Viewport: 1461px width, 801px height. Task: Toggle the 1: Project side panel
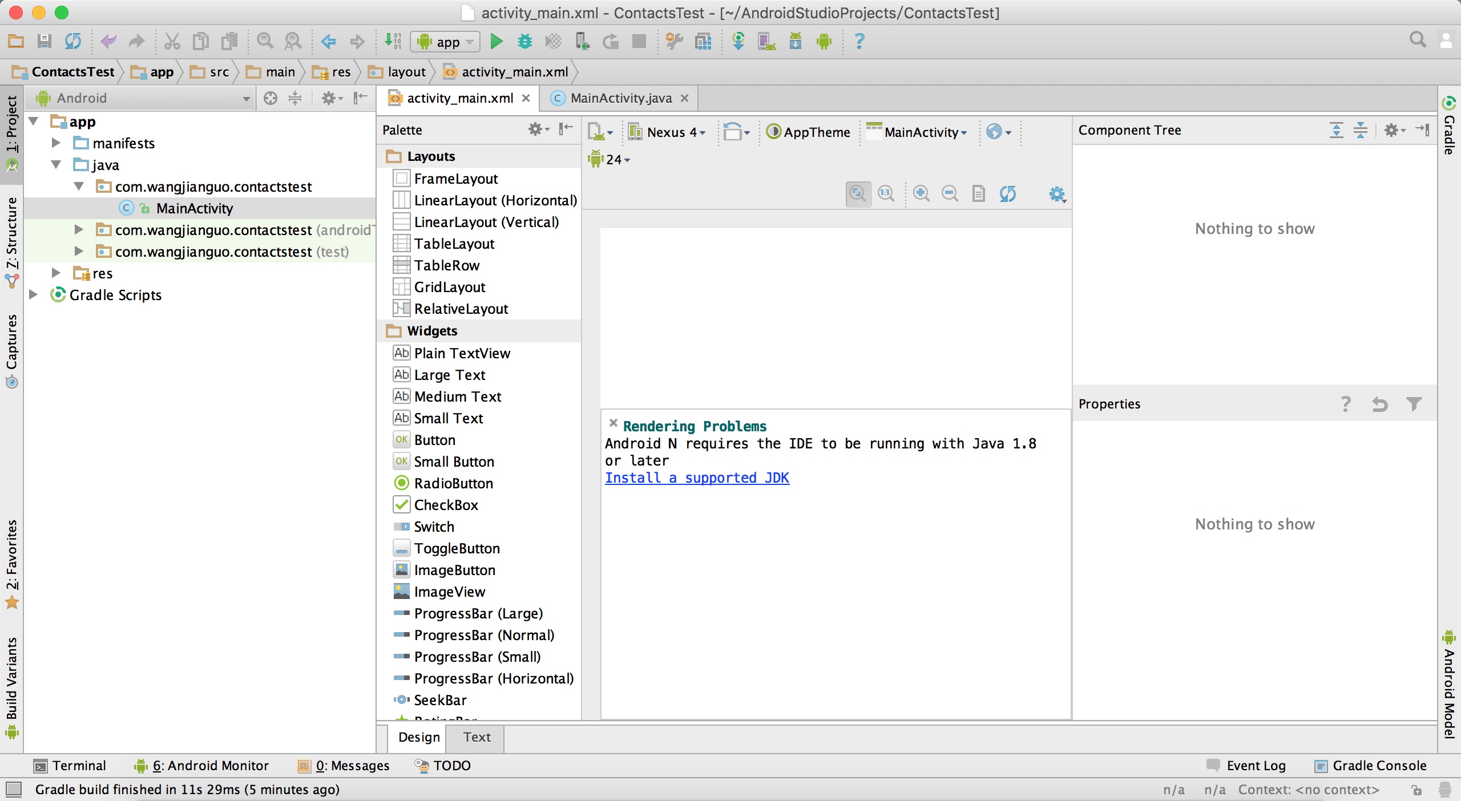pos(12,134)
